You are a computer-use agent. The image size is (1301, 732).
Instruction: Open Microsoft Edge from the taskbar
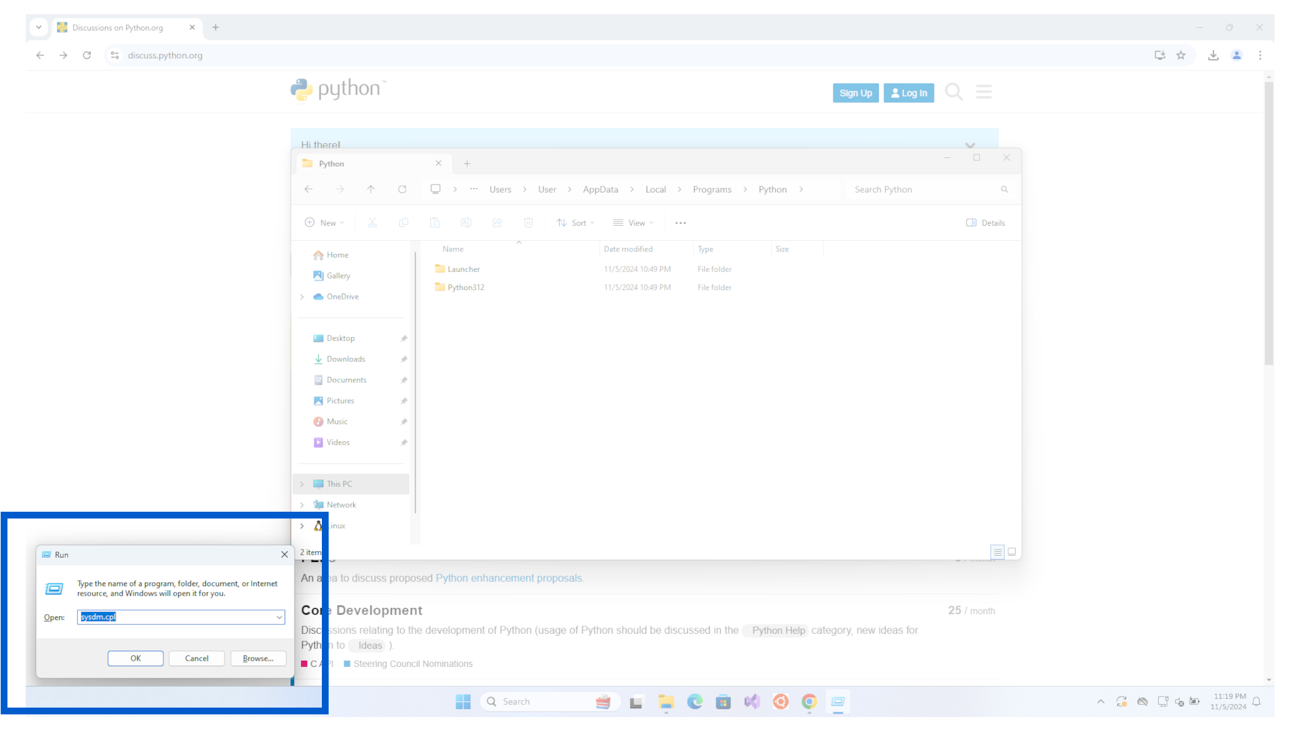point(695,701)
